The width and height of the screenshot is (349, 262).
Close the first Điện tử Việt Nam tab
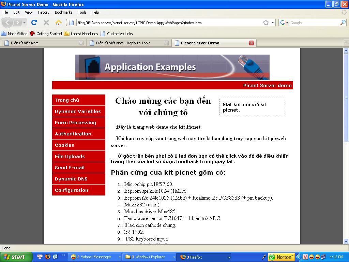pyautogui.click(x=81, y=43)
